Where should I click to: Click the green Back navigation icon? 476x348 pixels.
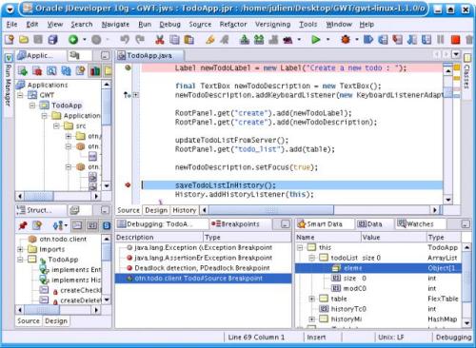(x=73, y=40)
